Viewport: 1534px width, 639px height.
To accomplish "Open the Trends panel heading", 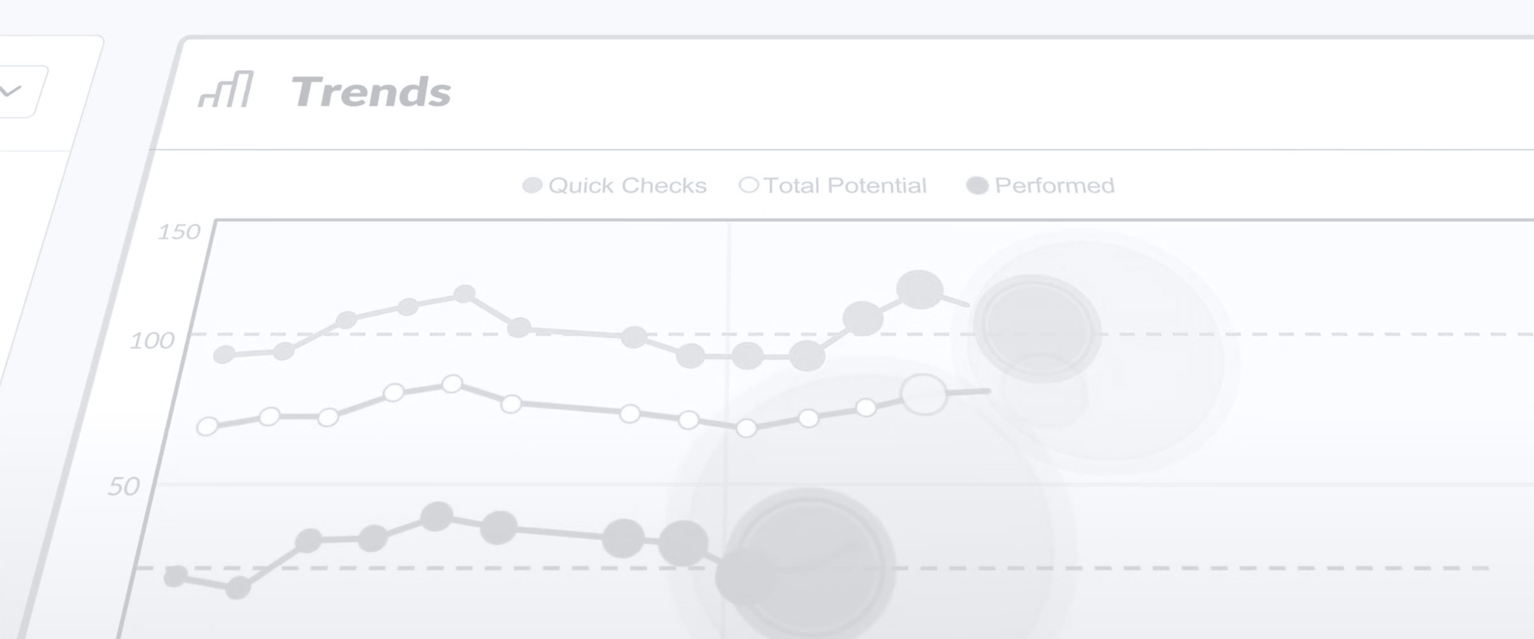I will pyautogui.click(x=371, y=92).
